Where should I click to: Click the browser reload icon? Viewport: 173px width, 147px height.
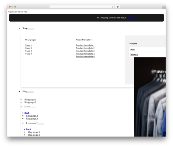click(x=112, y=7)
